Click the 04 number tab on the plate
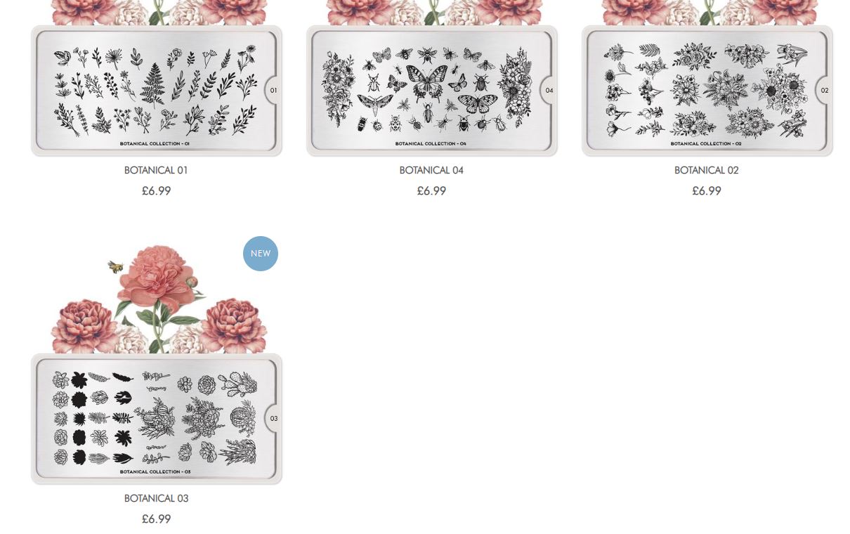850x534 pixels. [549, 90]
